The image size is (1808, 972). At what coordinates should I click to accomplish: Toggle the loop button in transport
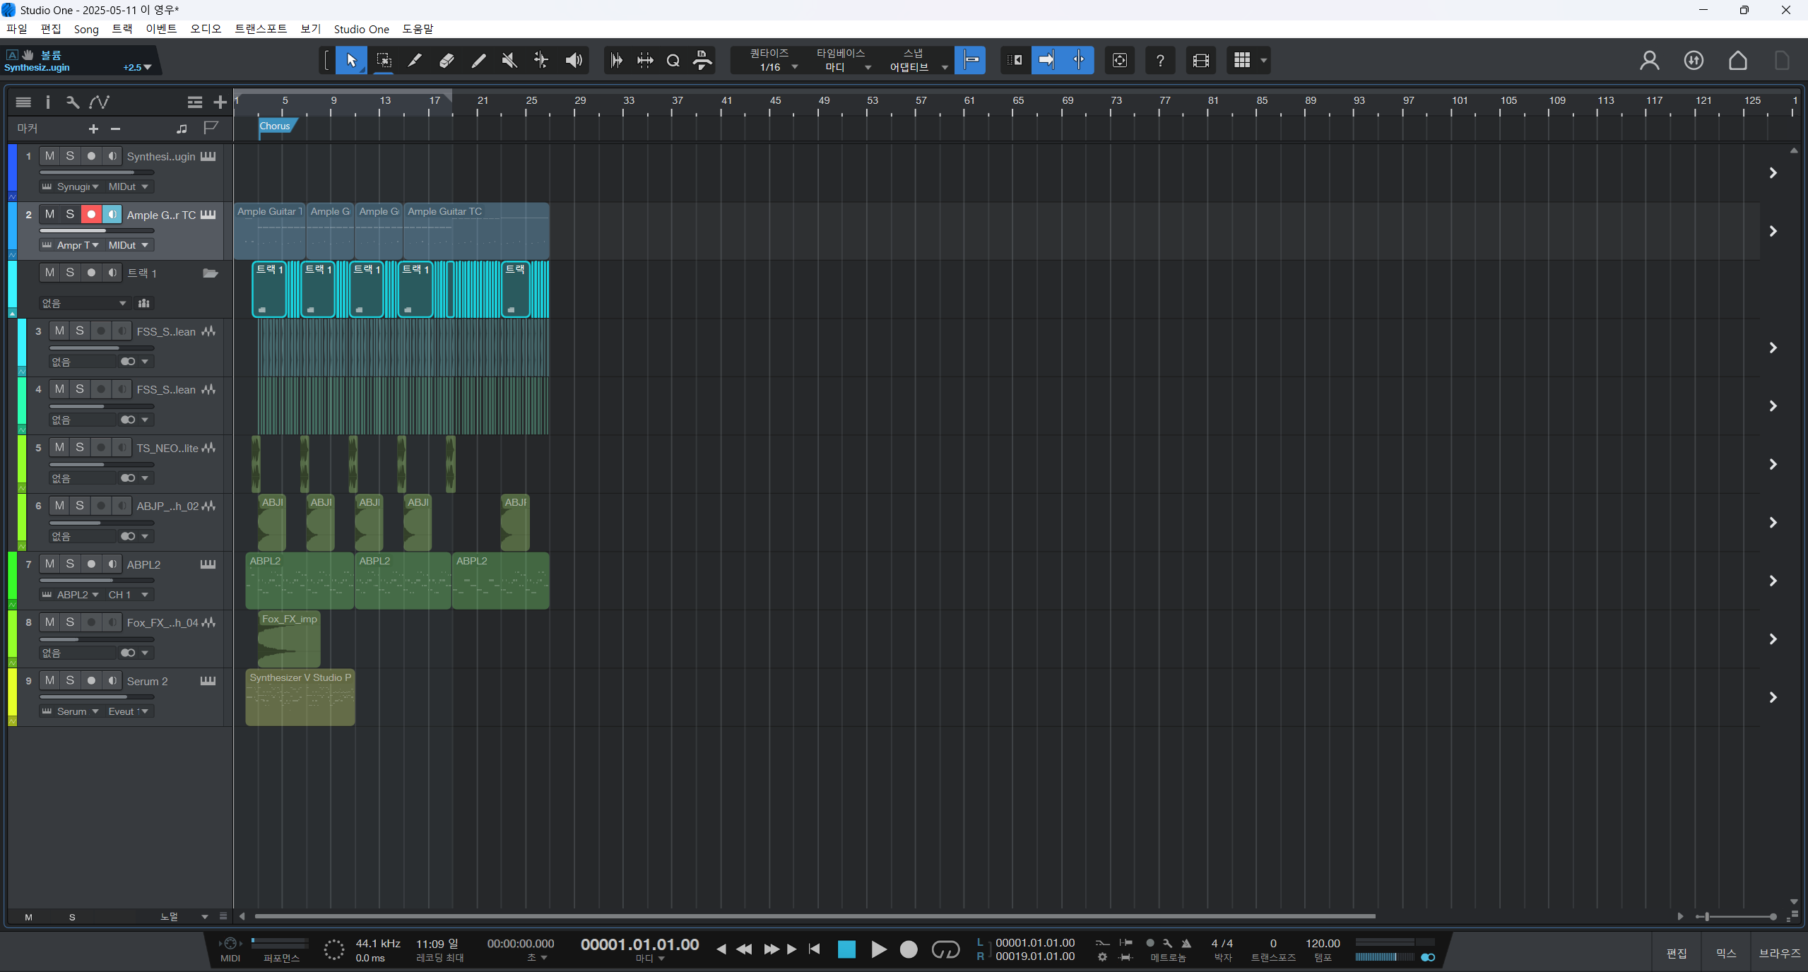945,949
